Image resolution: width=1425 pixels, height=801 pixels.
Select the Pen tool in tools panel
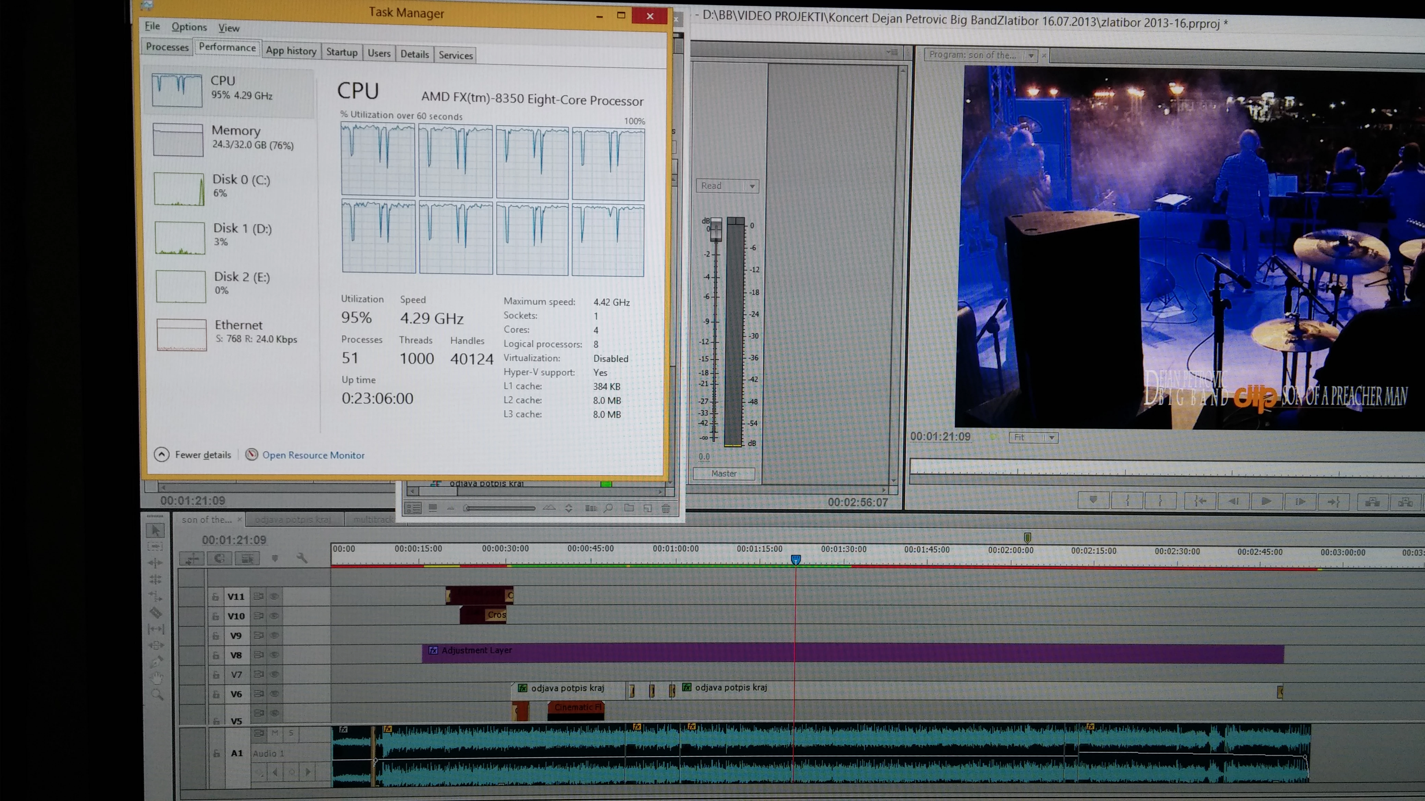pos(157,661)
